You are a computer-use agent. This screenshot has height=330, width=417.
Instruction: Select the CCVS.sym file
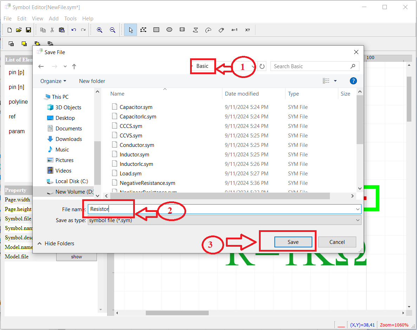tap(131, 135)
